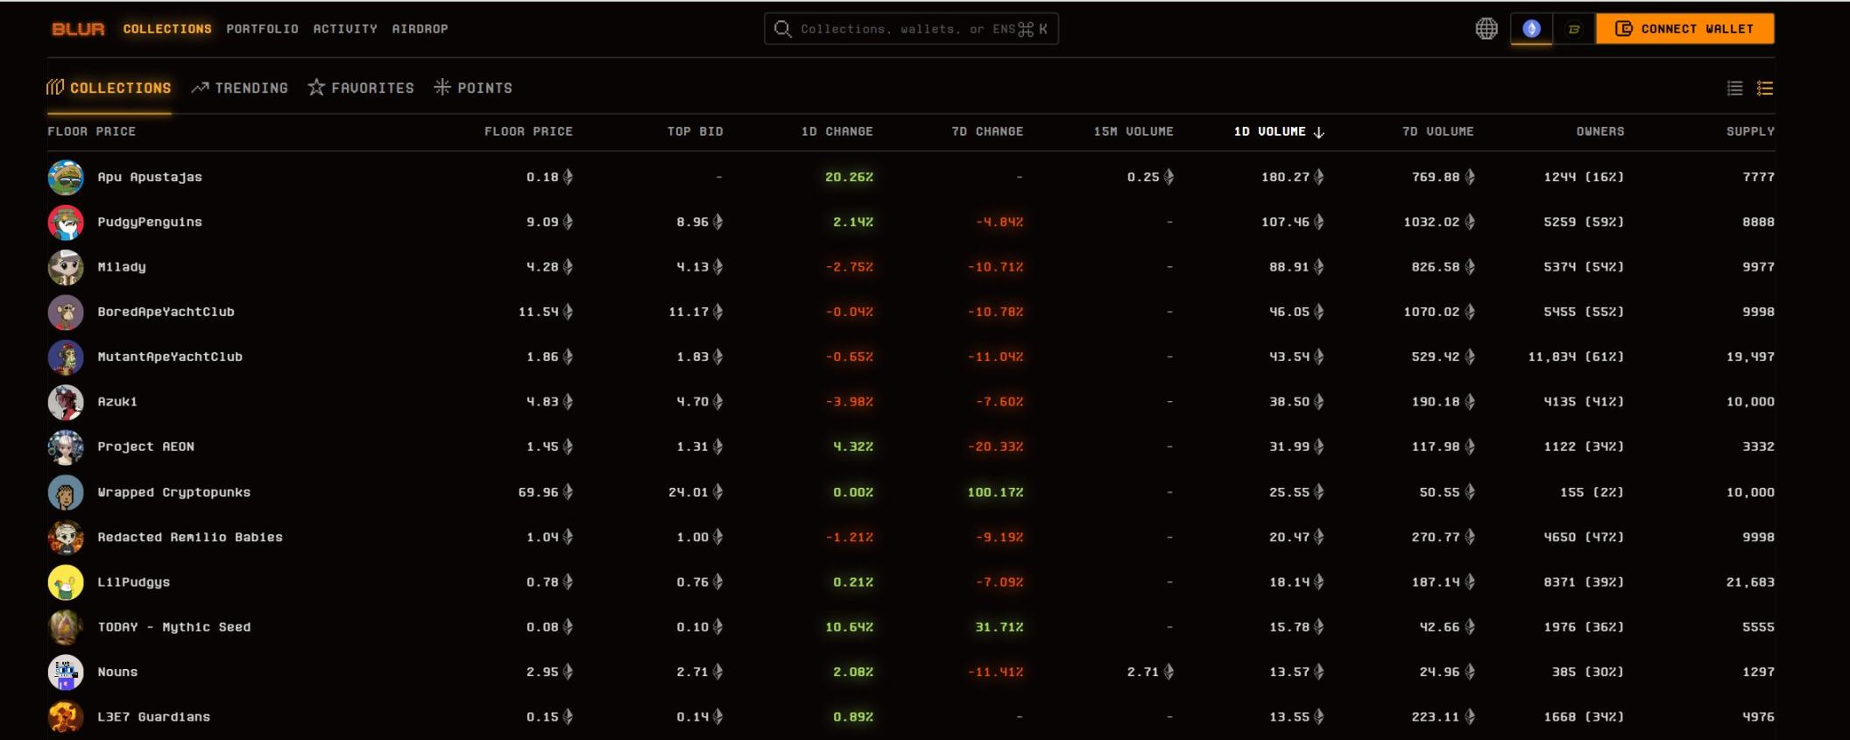Click the Apu Apustajas avatar
The image size is (1850, 740).
tap(66, 177)
